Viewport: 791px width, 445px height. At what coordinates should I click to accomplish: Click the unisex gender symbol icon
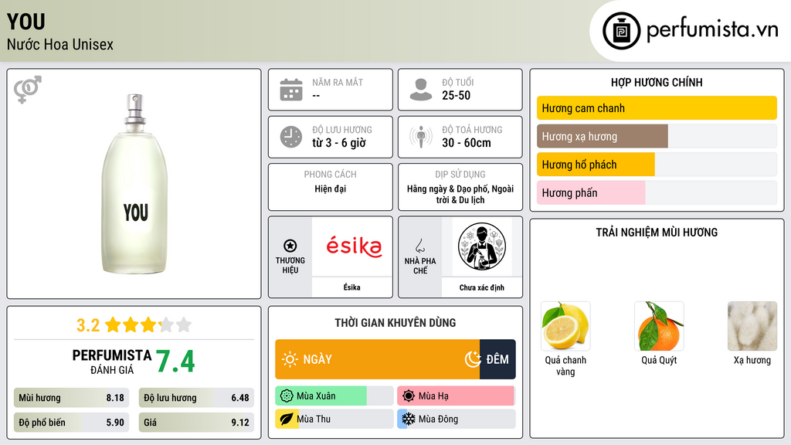tap(27, 90)
